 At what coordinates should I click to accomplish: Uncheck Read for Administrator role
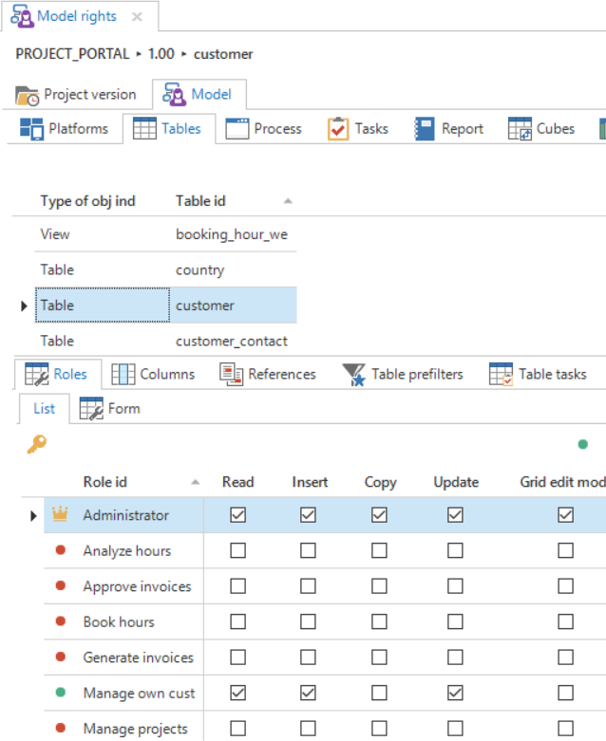tap(237, 515)
